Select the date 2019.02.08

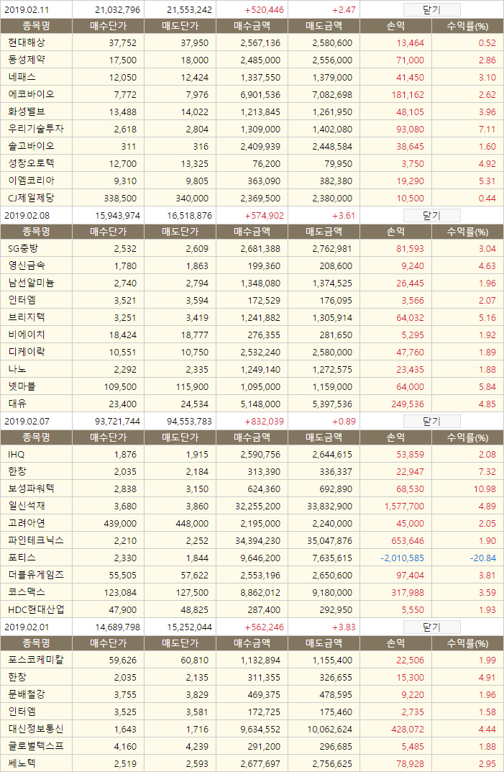pyautogui.click(x=27, y=216)
